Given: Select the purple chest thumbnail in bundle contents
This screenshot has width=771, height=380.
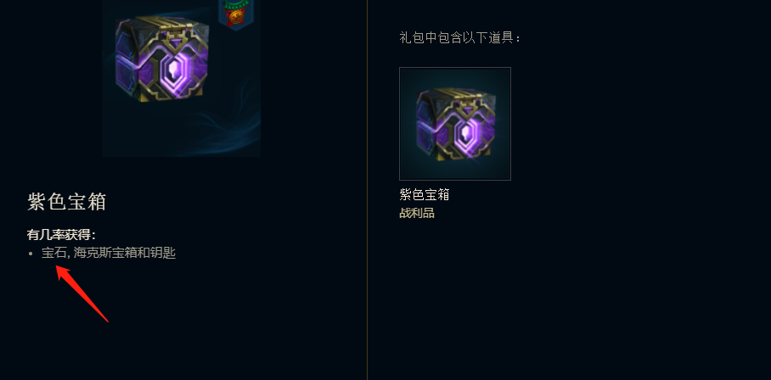Looking at the screenshot, I should pyautogui.click(x=455, y=124).
